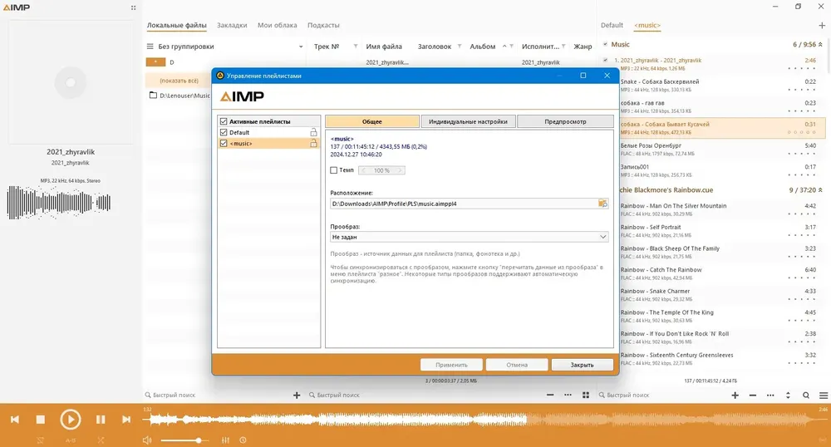Open the playlist hamburger menu icon
The image size is (831, 447).
pos(823,395)
